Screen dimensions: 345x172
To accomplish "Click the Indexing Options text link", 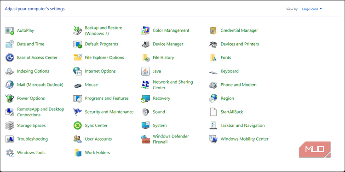I will [33, 71].
